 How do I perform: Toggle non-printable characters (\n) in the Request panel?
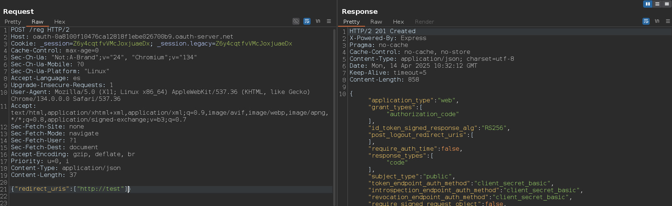318,21
